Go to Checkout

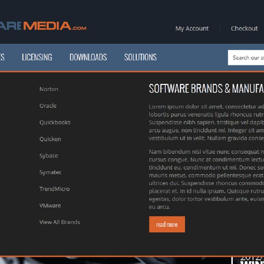[244, 29]
